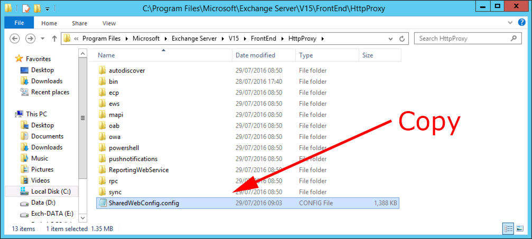Select the SharedWebConfig.config file icon
This screenshot has height=239, width=532.
[102, 203]
